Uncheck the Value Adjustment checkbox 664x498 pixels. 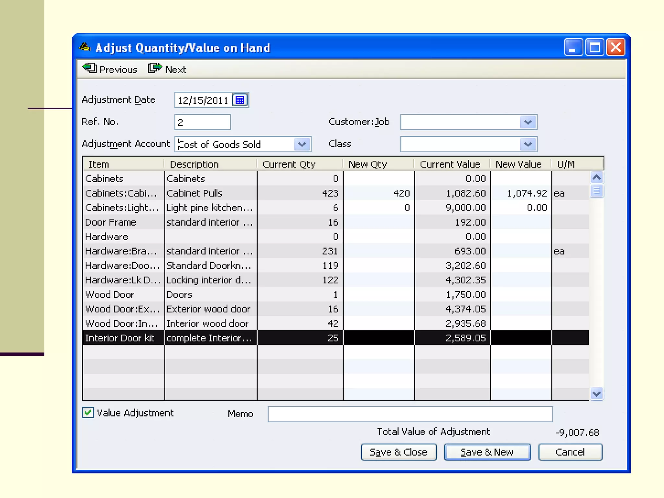88,413
